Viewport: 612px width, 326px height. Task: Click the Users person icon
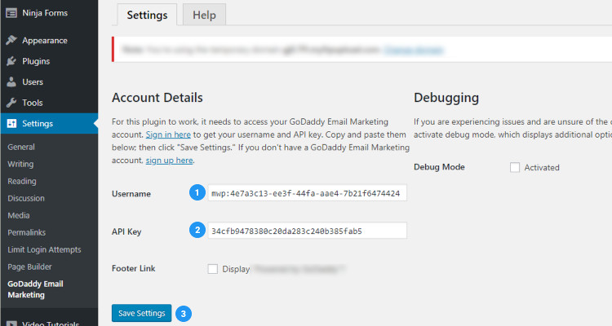point(11,81)
